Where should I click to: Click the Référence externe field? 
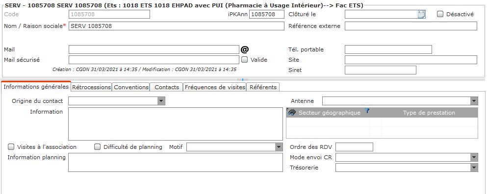[410, 26]
